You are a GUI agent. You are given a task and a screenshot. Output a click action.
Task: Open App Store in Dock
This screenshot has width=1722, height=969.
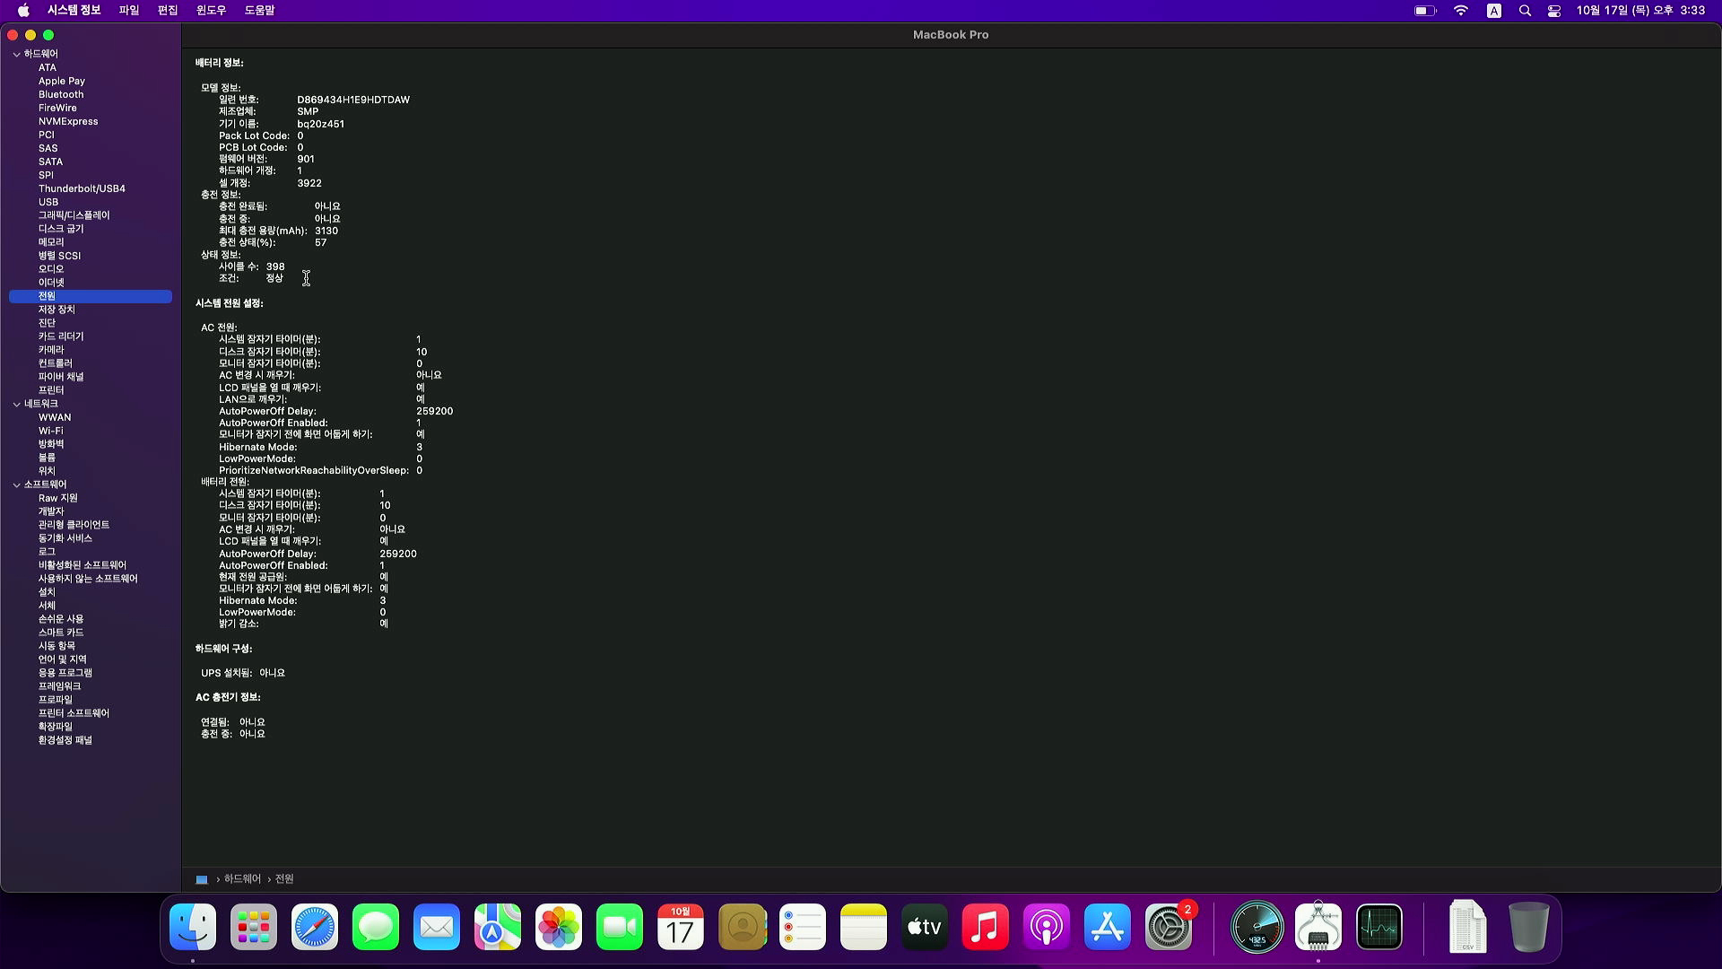pos(1108,927)
